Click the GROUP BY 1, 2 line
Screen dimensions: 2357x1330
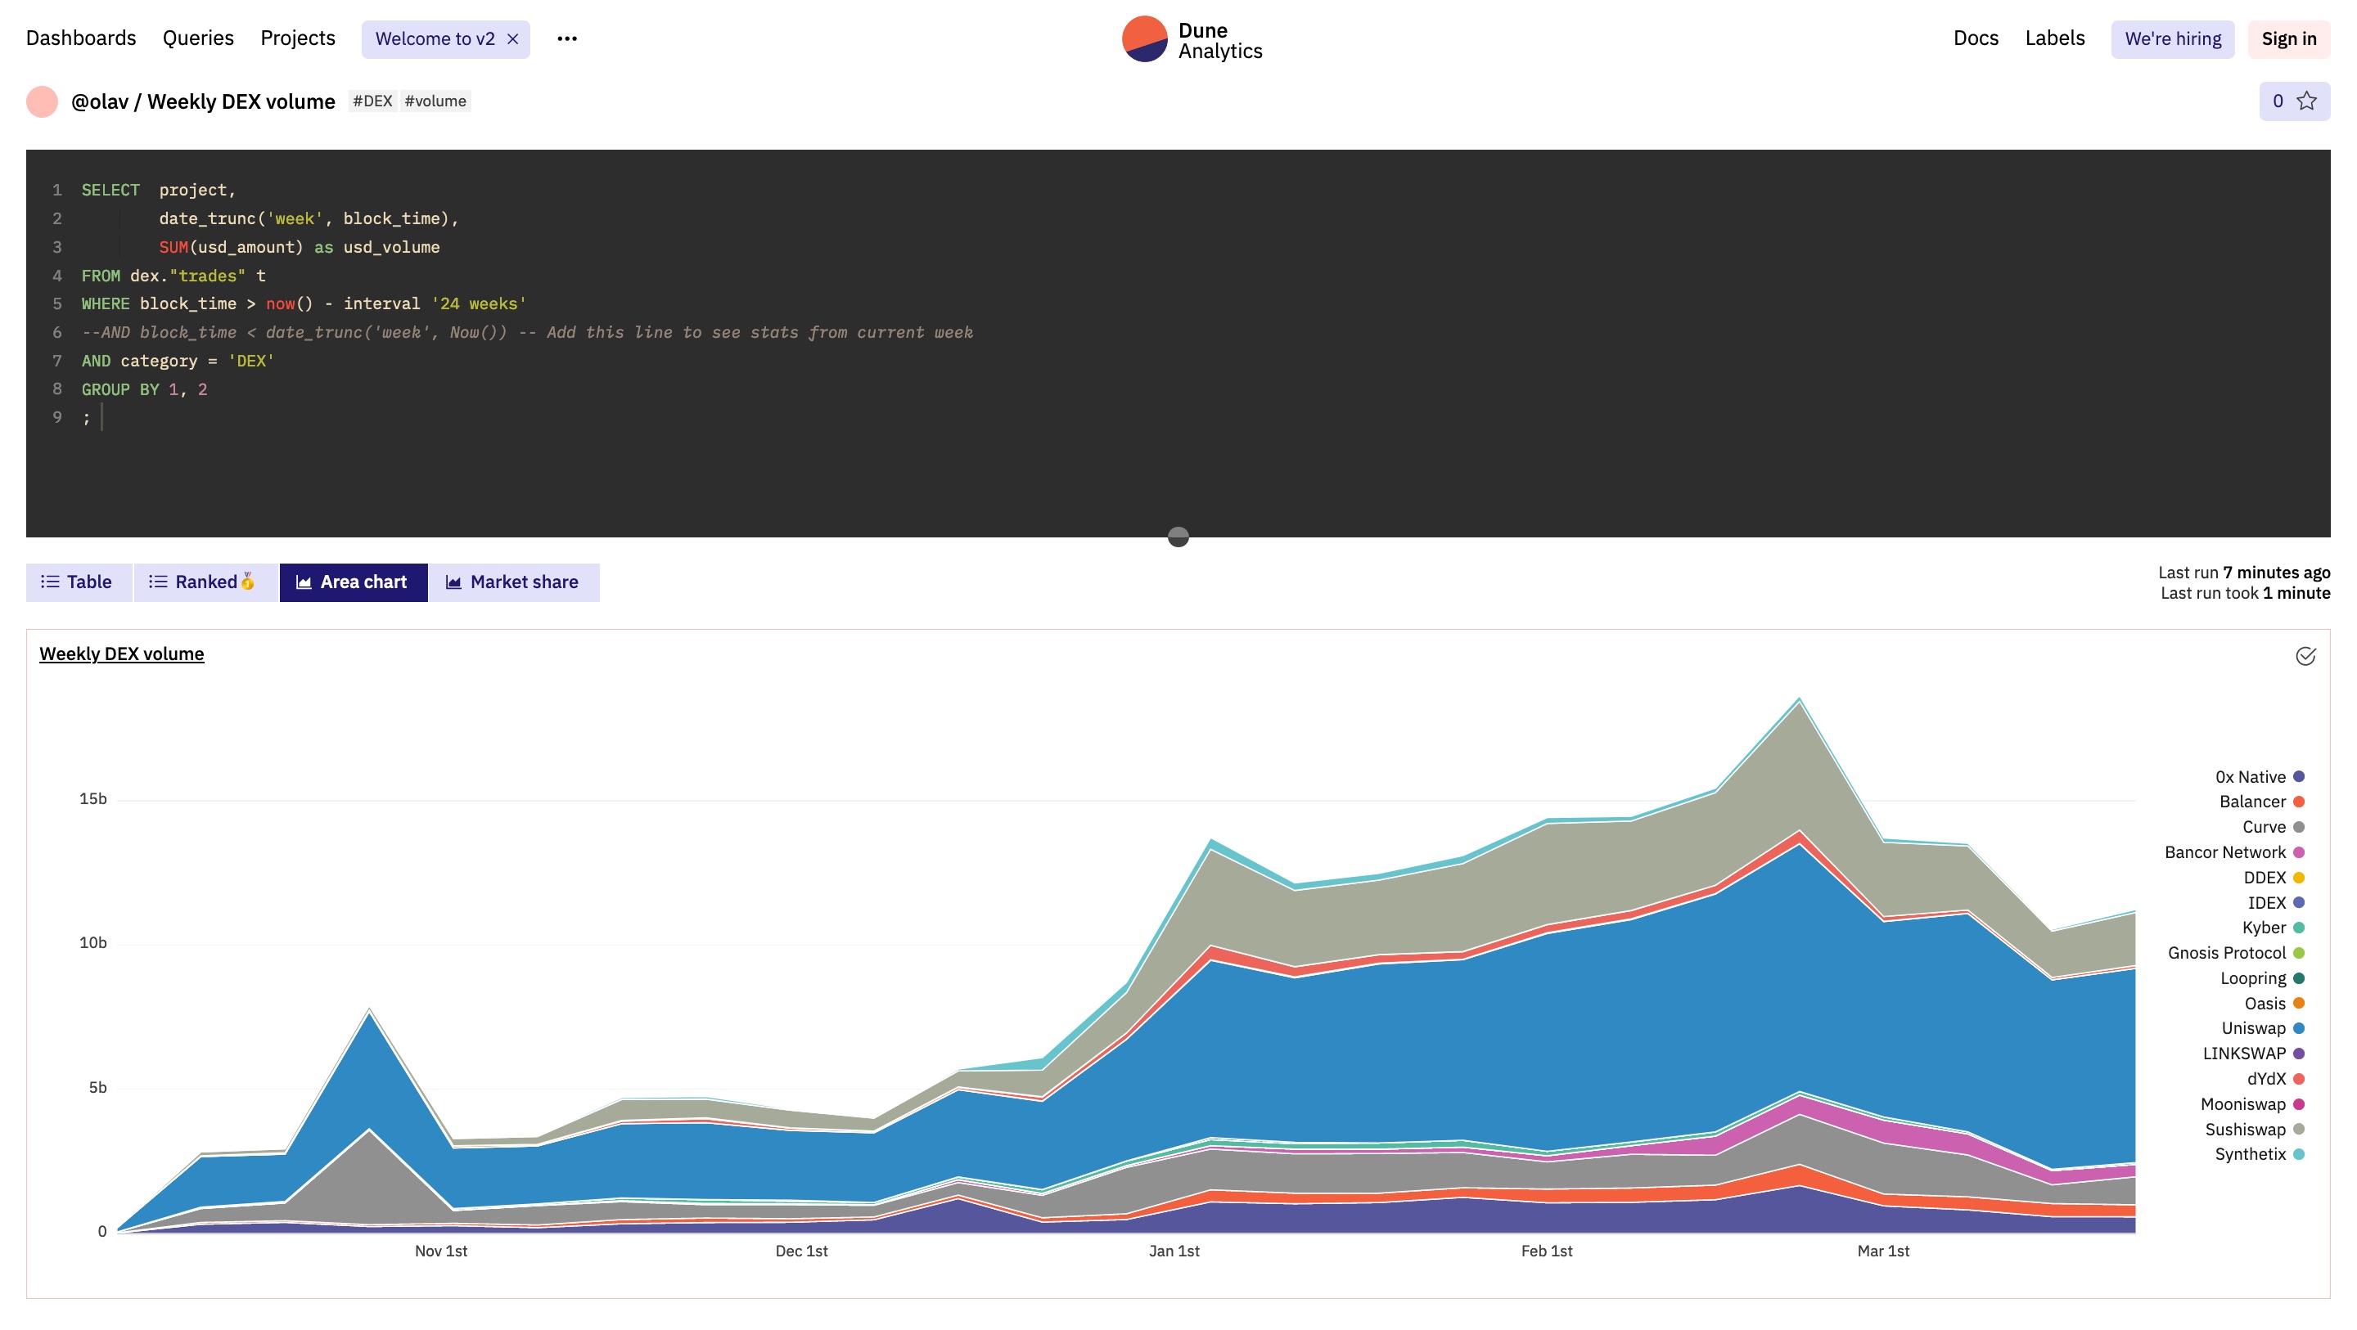click(145, 389)
